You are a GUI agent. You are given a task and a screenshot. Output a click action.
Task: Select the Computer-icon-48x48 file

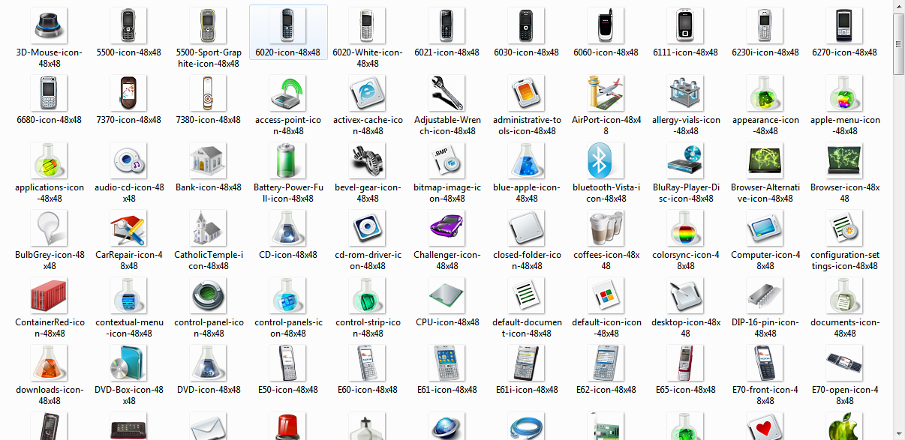click(x=765, y=228)
